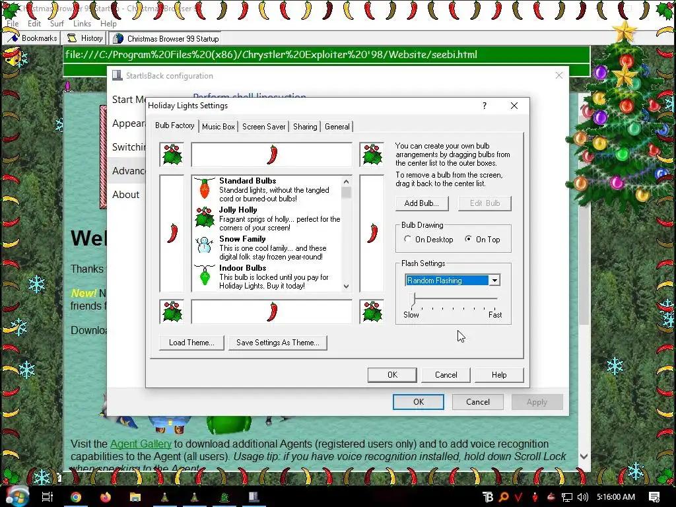Click the top-left corner holly bulb box
676x507 pixels.
[172, 154]
